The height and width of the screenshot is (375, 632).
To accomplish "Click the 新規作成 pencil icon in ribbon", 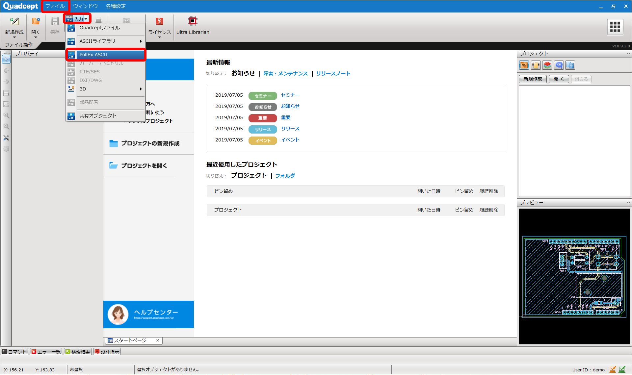I will (14, 21).
